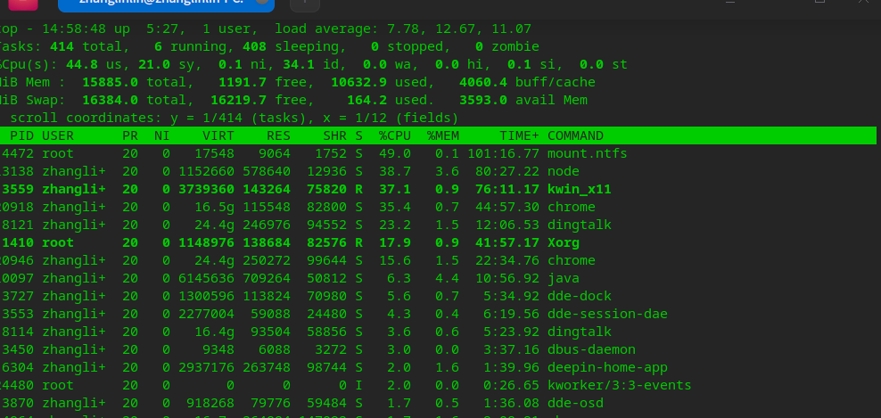Screen dimensions: 881x418
Task: Click the kwin_x11 process name
Action: click(x=580, y=189)
